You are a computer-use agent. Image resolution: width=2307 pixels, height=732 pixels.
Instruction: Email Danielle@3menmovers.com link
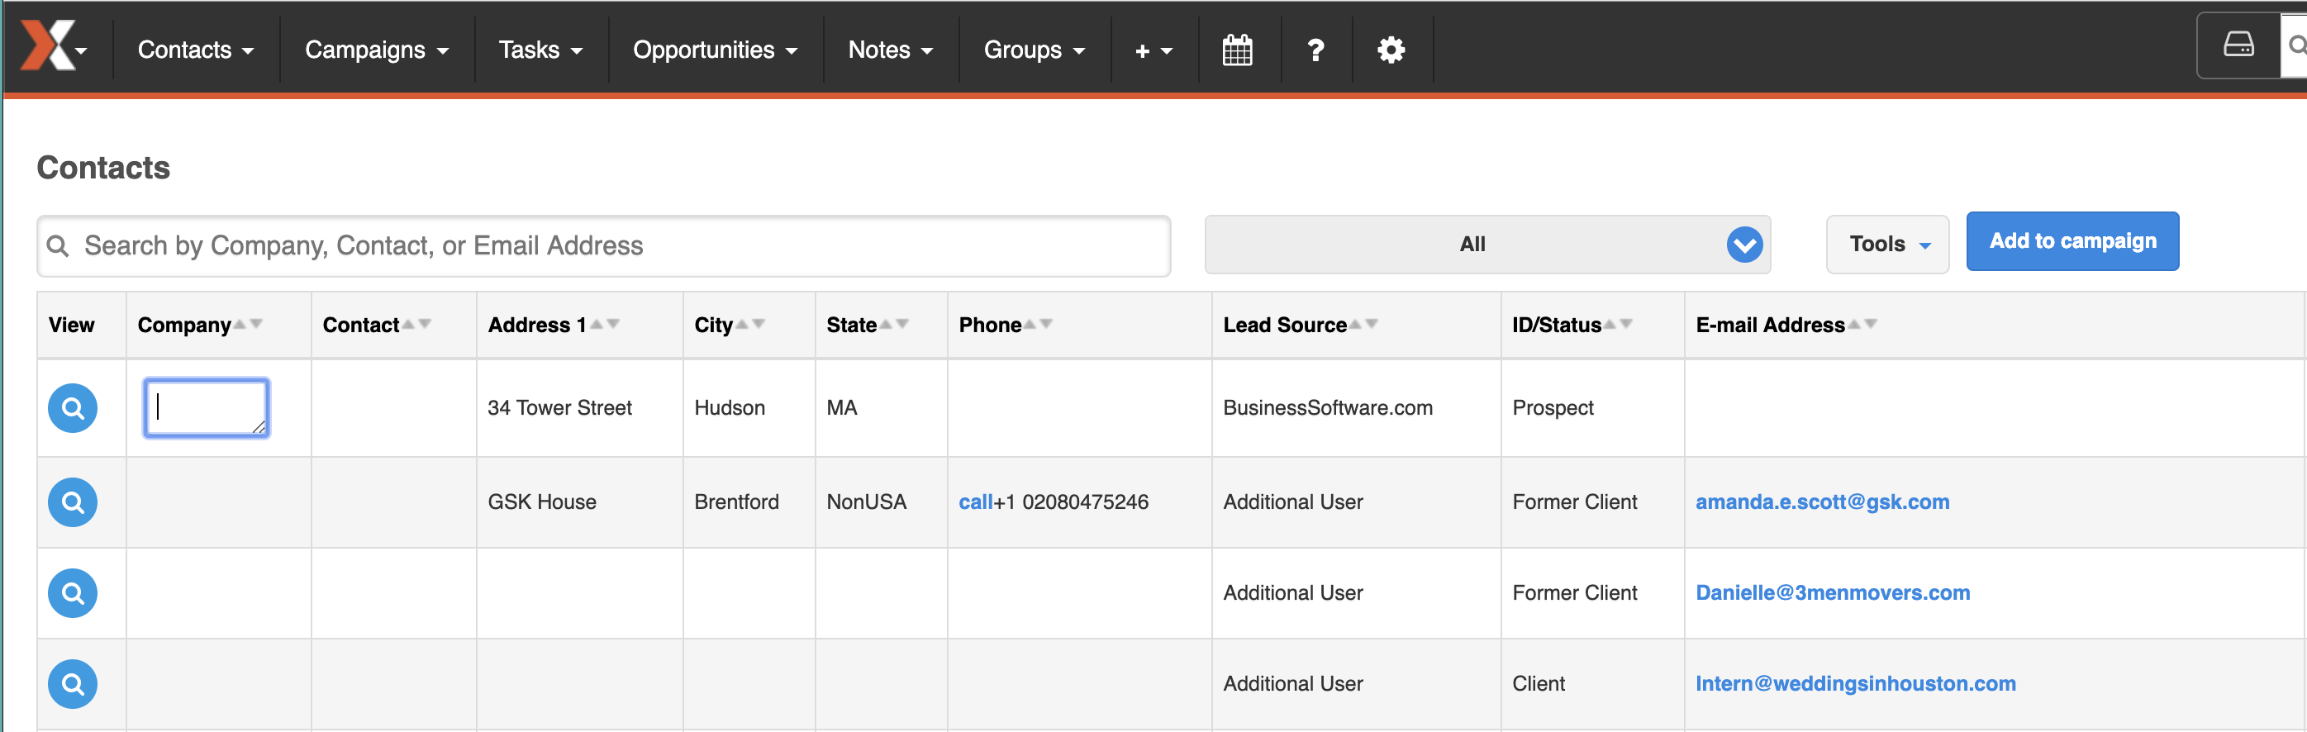[1833, 593]
